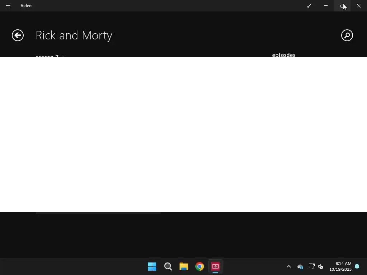Open the Windows Start menu

tap(152, 266)
